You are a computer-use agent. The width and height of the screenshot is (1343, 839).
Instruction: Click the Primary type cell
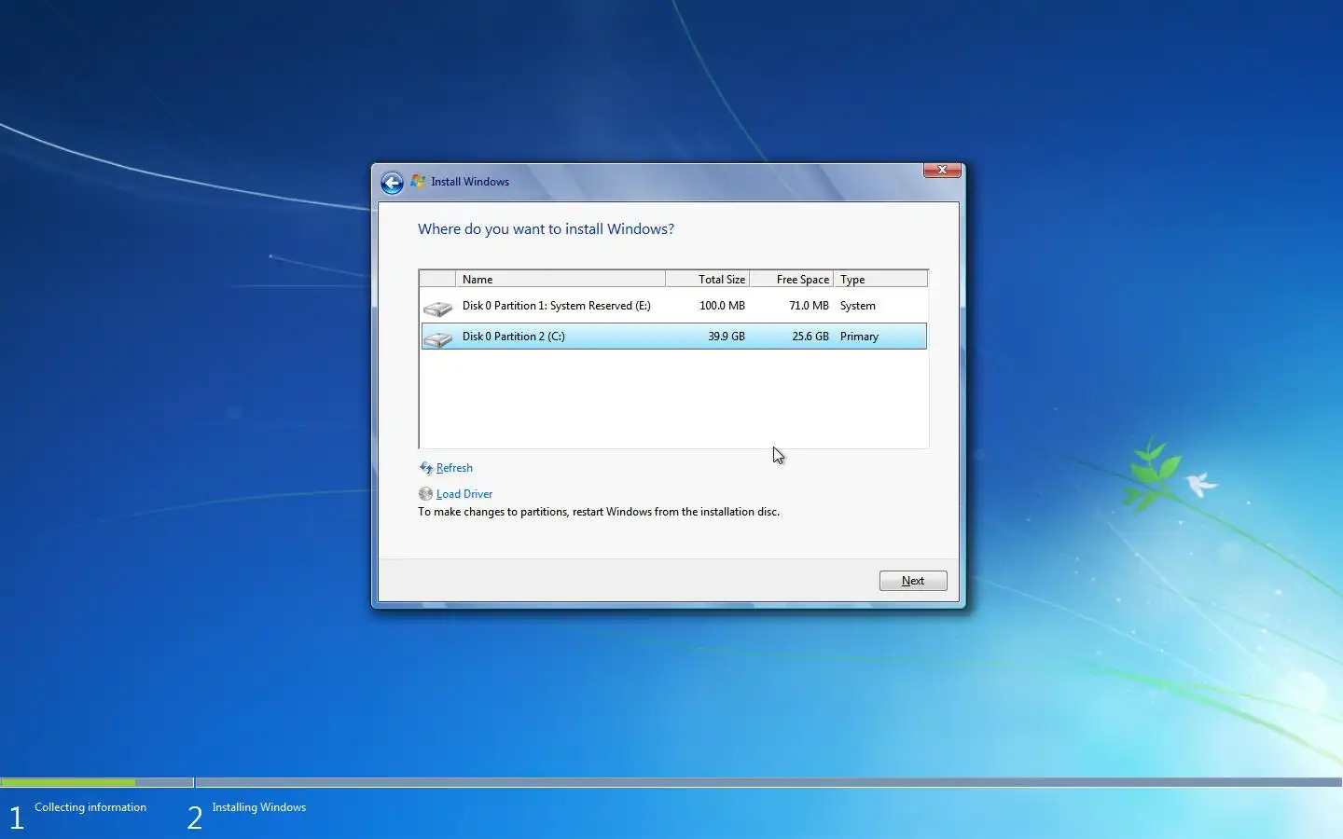(859, 337)
